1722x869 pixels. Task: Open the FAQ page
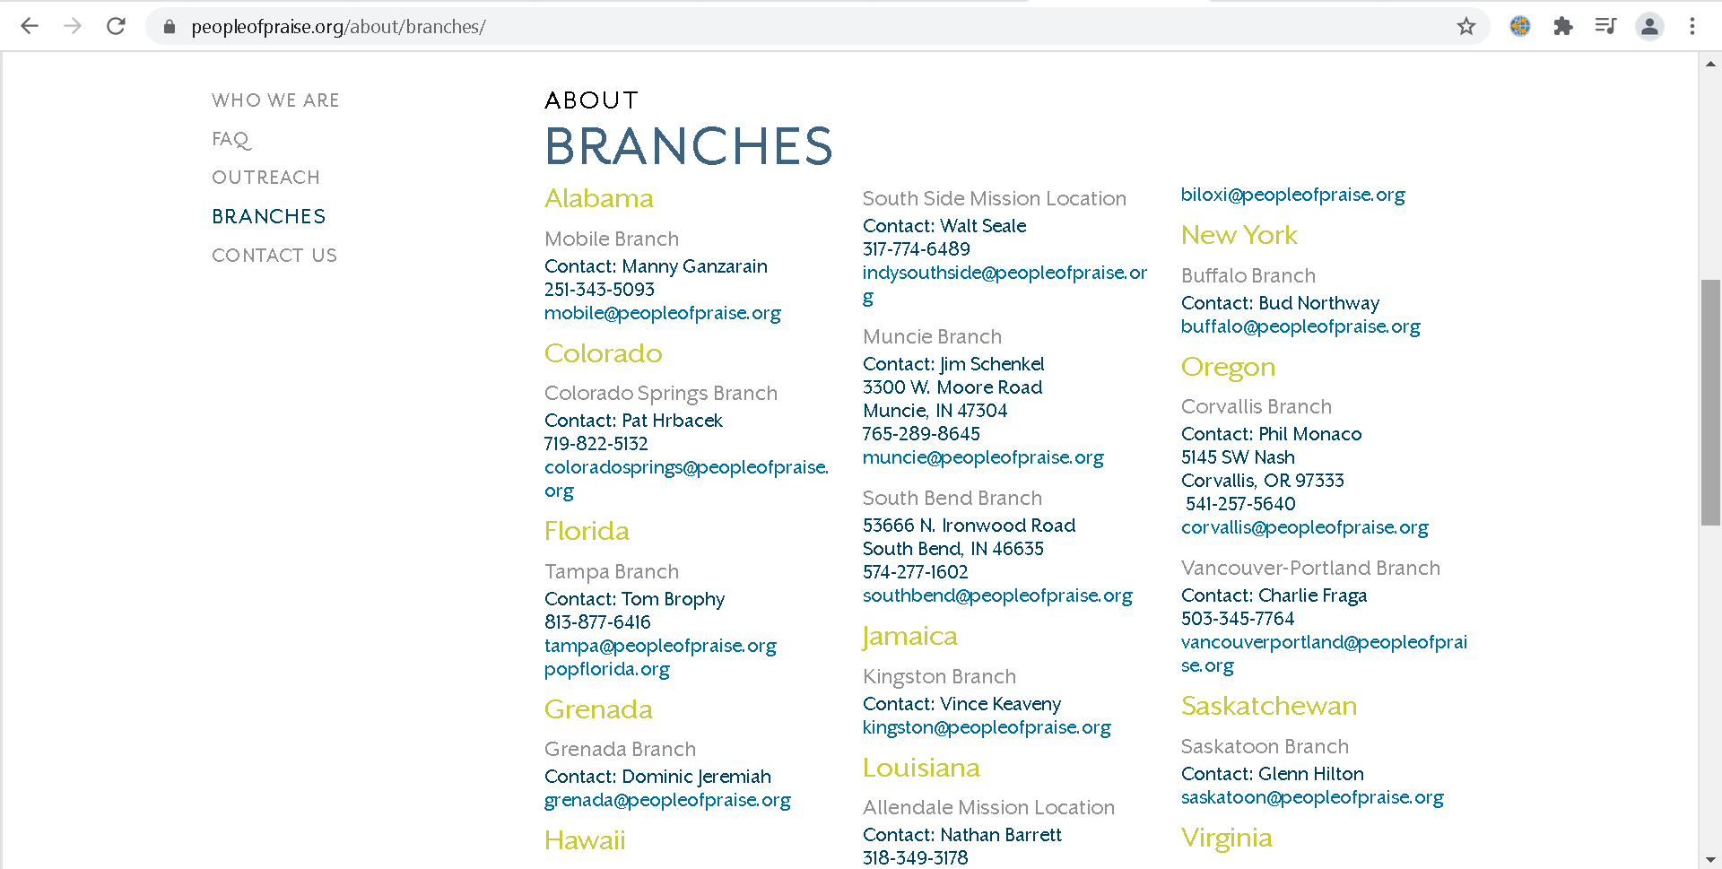coord(231,139)
